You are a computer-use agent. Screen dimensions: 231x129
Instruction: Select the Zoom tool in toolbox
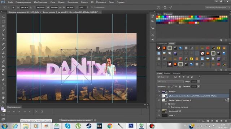pyautogui.click(x=3, y=102)
